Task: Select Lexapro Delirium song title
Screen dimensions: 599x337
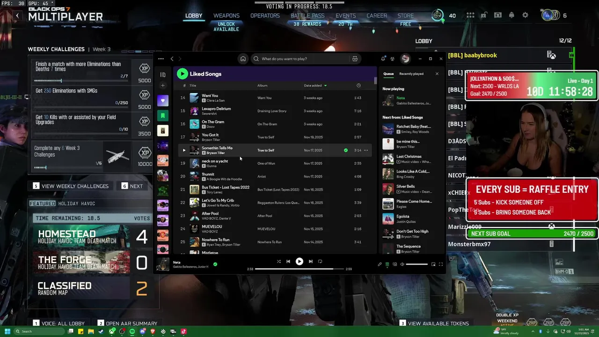Action: [216, 109]
